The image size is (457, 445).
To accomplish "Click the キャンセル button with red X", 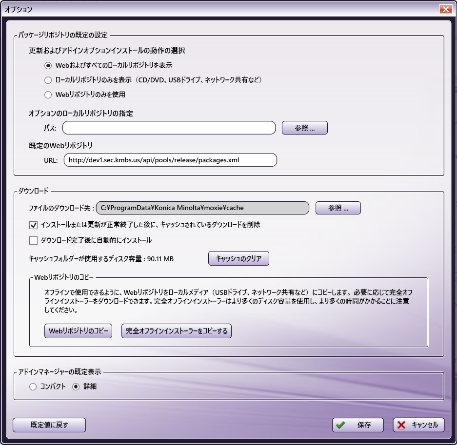I will point(419,425).
